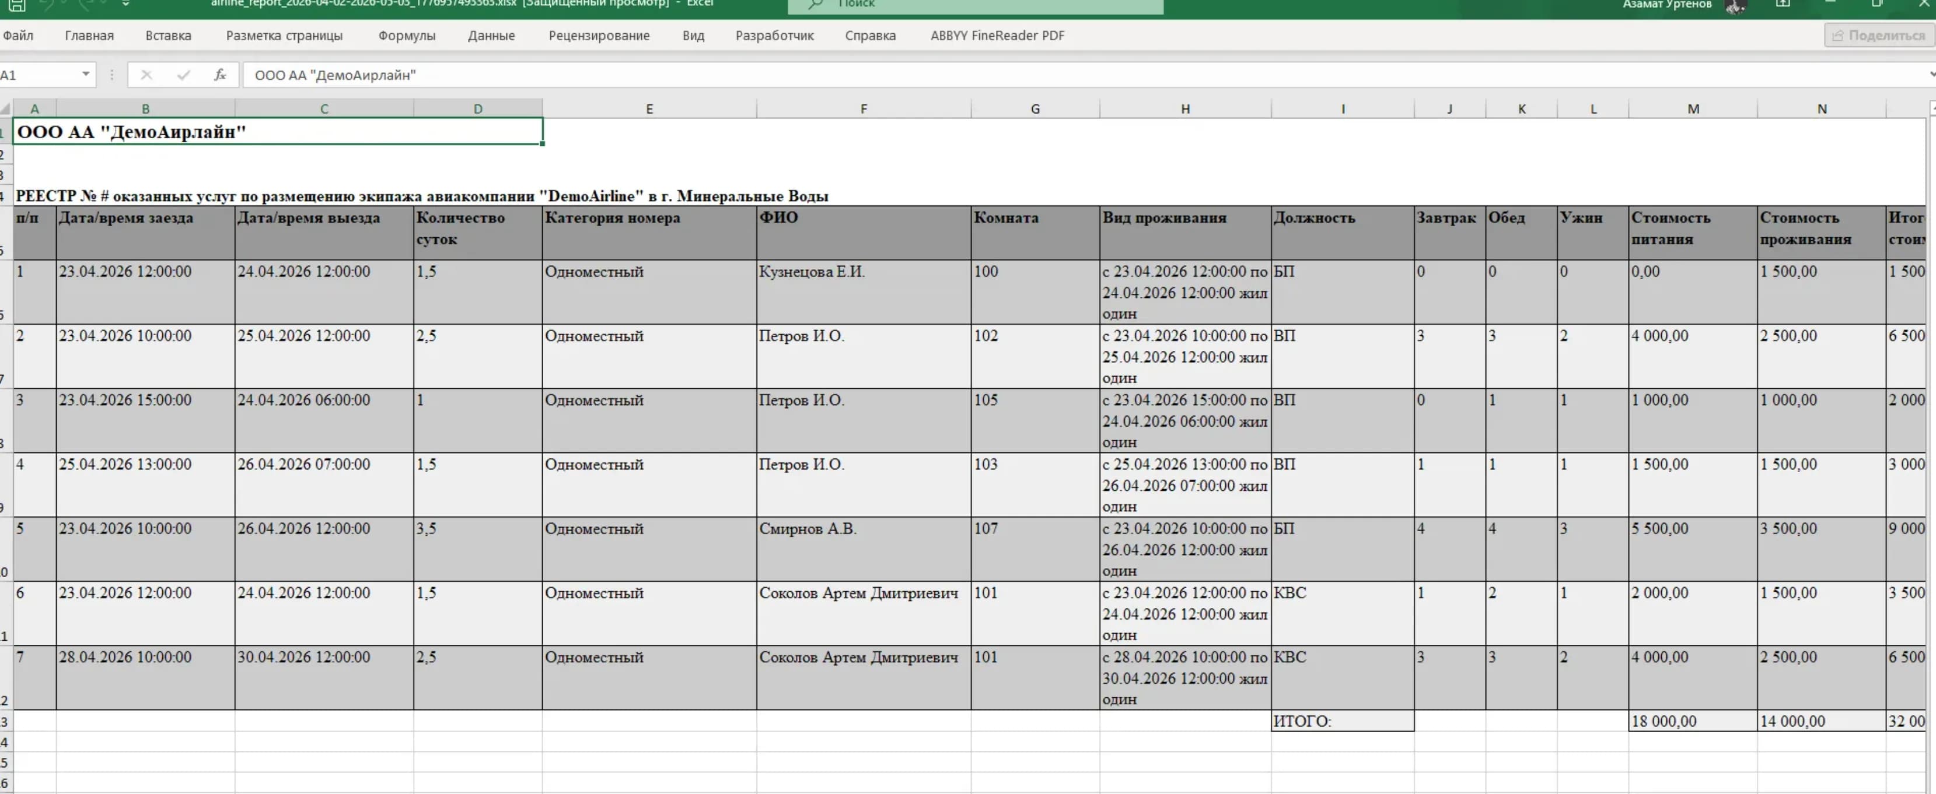1936x794 pixels.
Task: Select column H header
Action: (x=1185, y=109)
